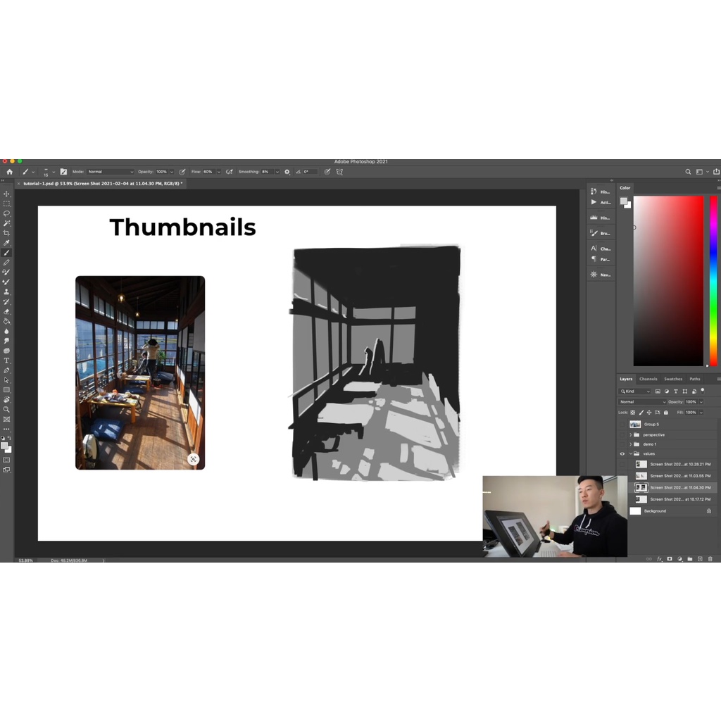The image size is (721, 721).
Task: Toggle visibility of Group 5 layer
Action: [622, 425]
